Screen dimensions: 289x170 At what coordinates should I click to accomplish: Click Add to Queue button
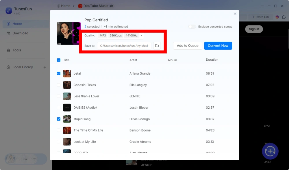coord(188,46)
